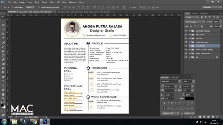Select the Blur tool
This screenshot has width=223, height=125.
3,68
